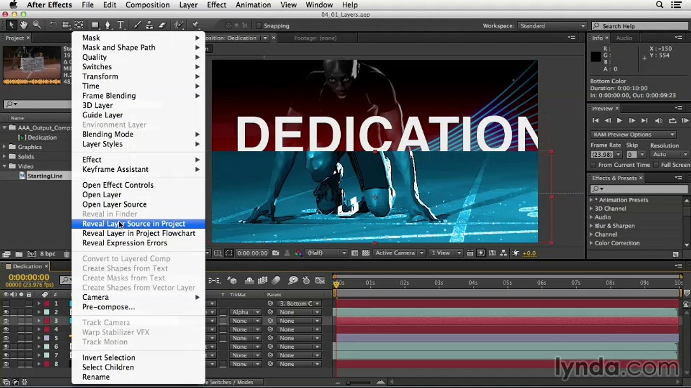Select the Zoom magnifier tool

coord(37,25)
